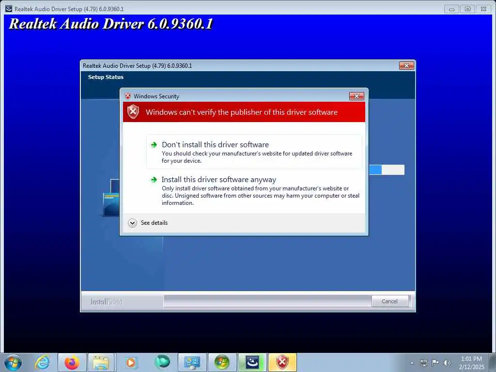The width and height of the screenshot is (496, 372).
Task: Click the disabled Cancel button in InstallShield
Action: pos(389,301)
